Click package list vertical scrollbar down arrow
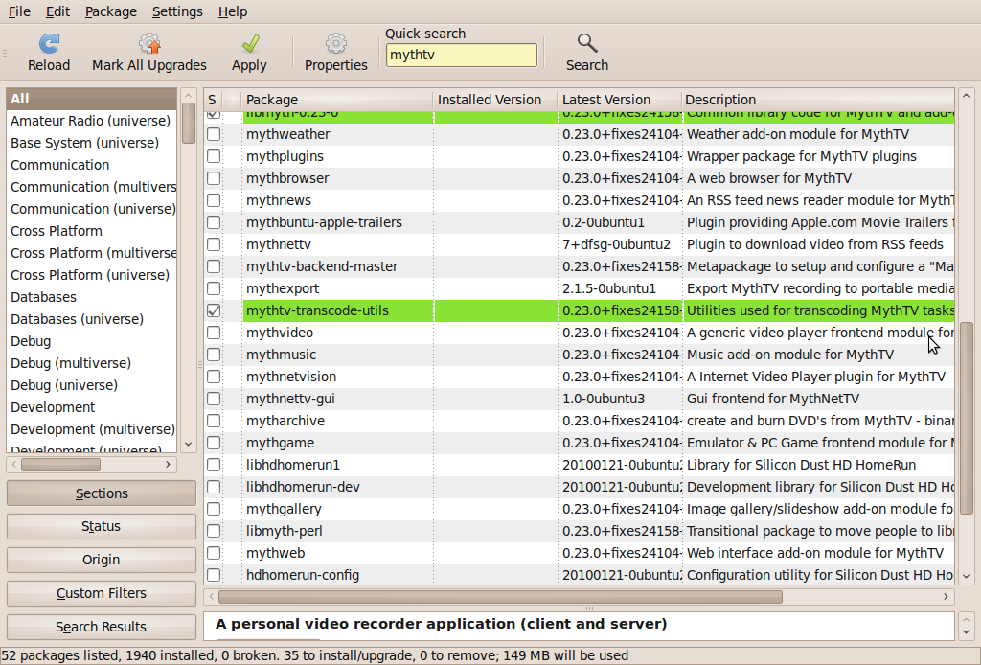The image size is (981, 665). (x=966, y=576)
